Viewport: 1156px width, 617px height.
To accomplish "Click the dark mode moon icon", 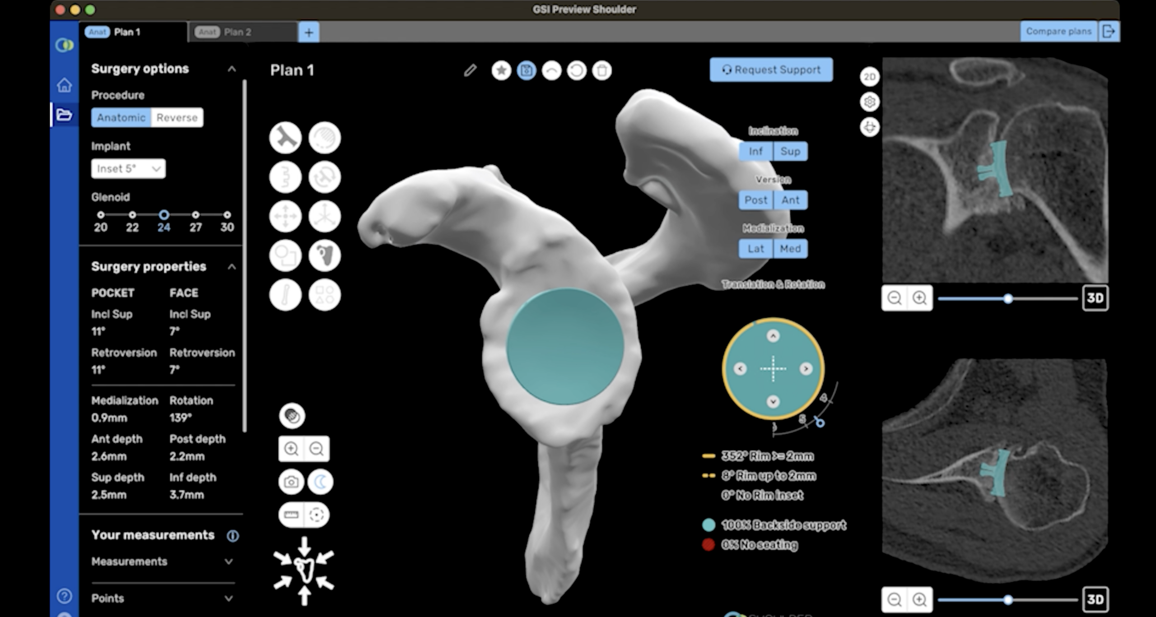I will point(320,482).
